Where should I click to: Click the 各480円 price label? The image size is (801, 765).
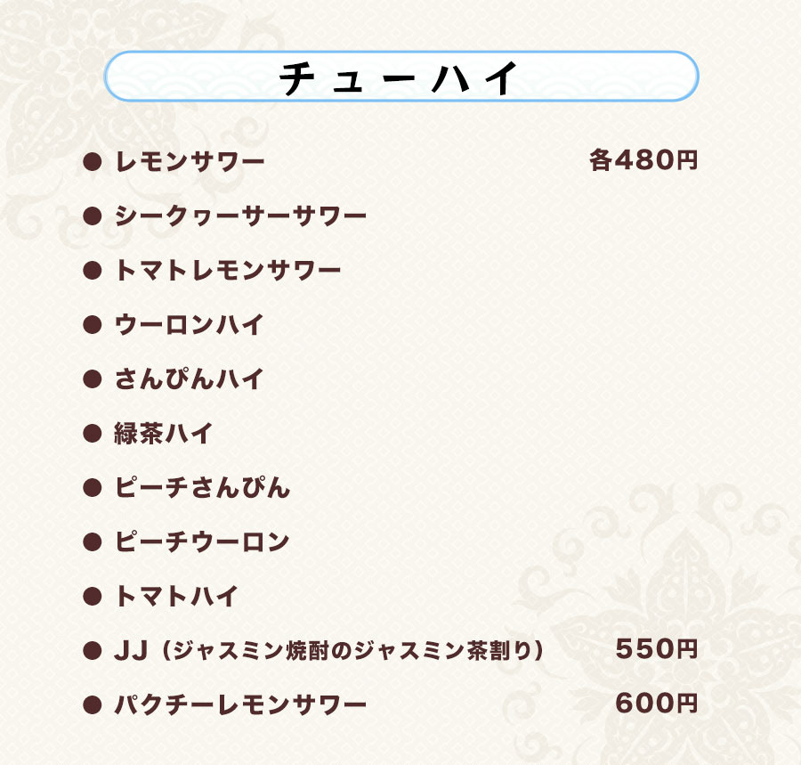click(x=643, y=161)
